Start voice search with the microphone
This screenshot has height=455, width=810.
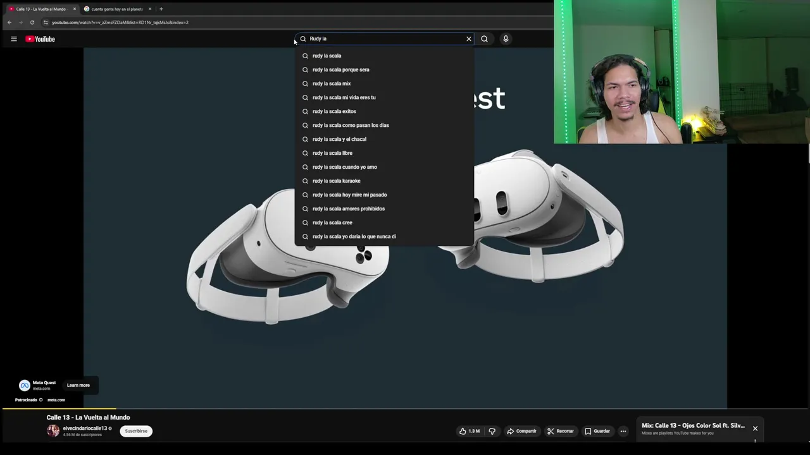(x=506, y=39)
